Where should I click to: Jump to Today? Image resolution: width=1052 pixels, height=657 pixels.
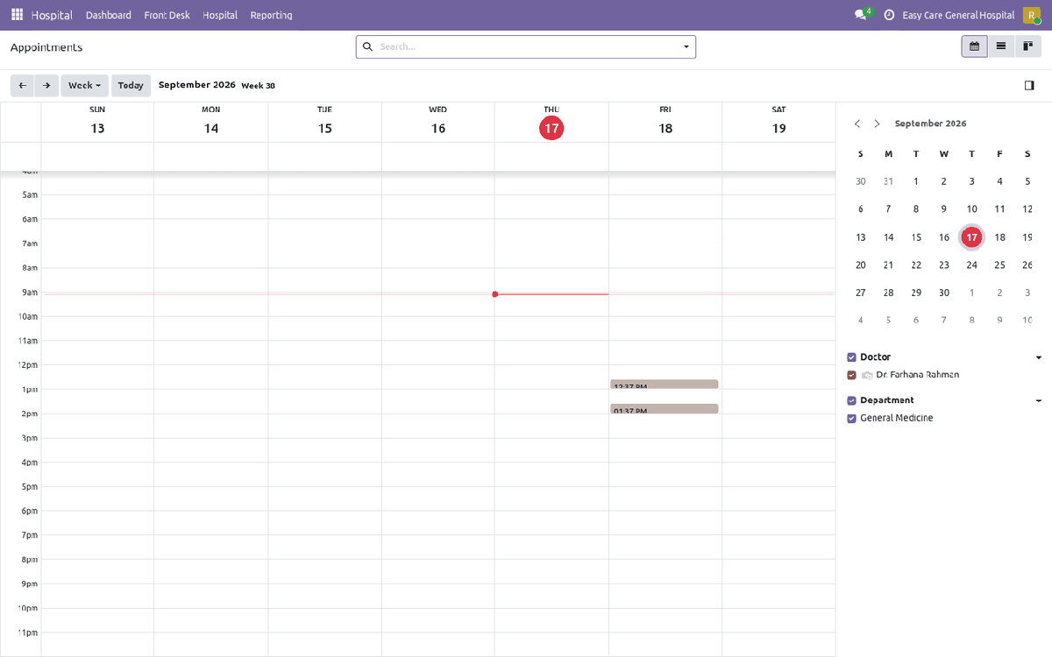pos(131,86)
